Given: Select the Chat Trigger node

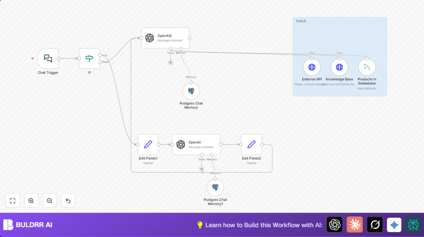Looking at the screenshot, I should [x=48, y=59].
